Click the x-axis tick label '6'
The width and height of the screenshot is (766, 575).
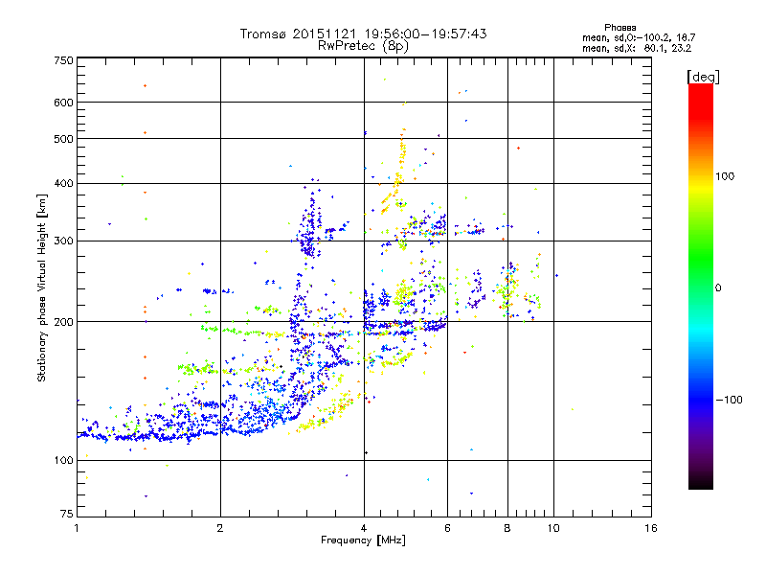pyautogui.click(x=447, y=528)
